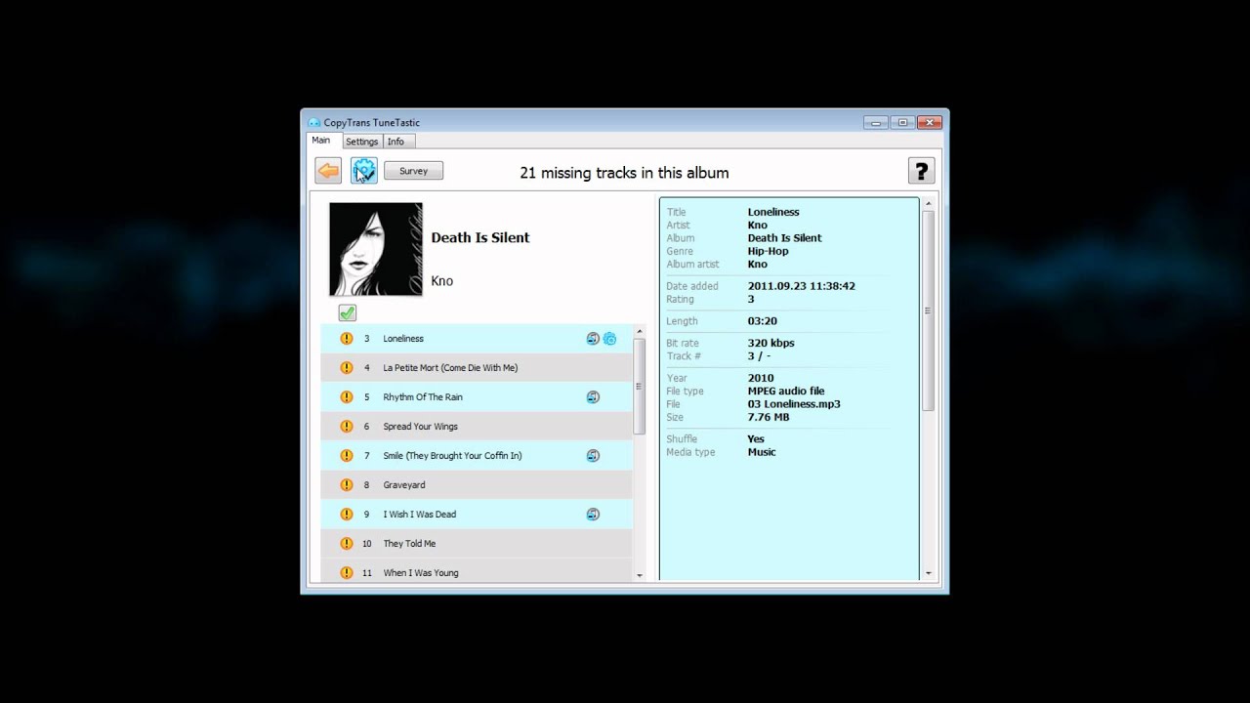Click the warning icon beside Smile track
Viewport: 1250px width, 703px height.
347,456
